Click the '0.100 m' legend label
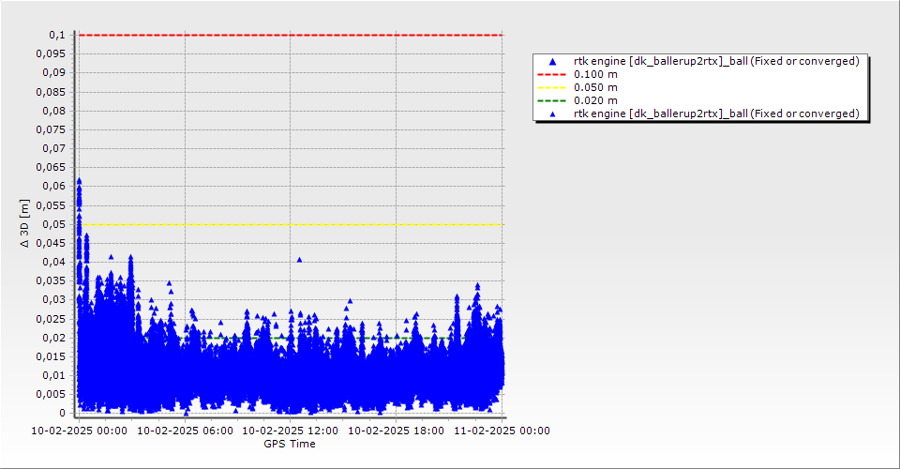This screenshot has height=469, width=900. pos(596,75)
